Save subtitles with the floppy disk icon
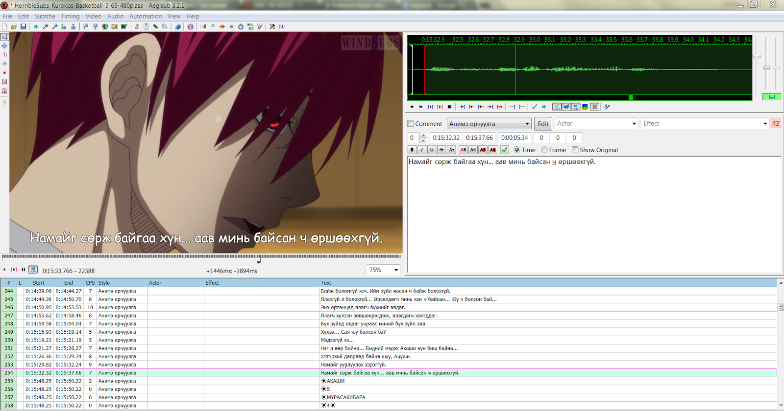Screen dimensions: 784x411 23,26
